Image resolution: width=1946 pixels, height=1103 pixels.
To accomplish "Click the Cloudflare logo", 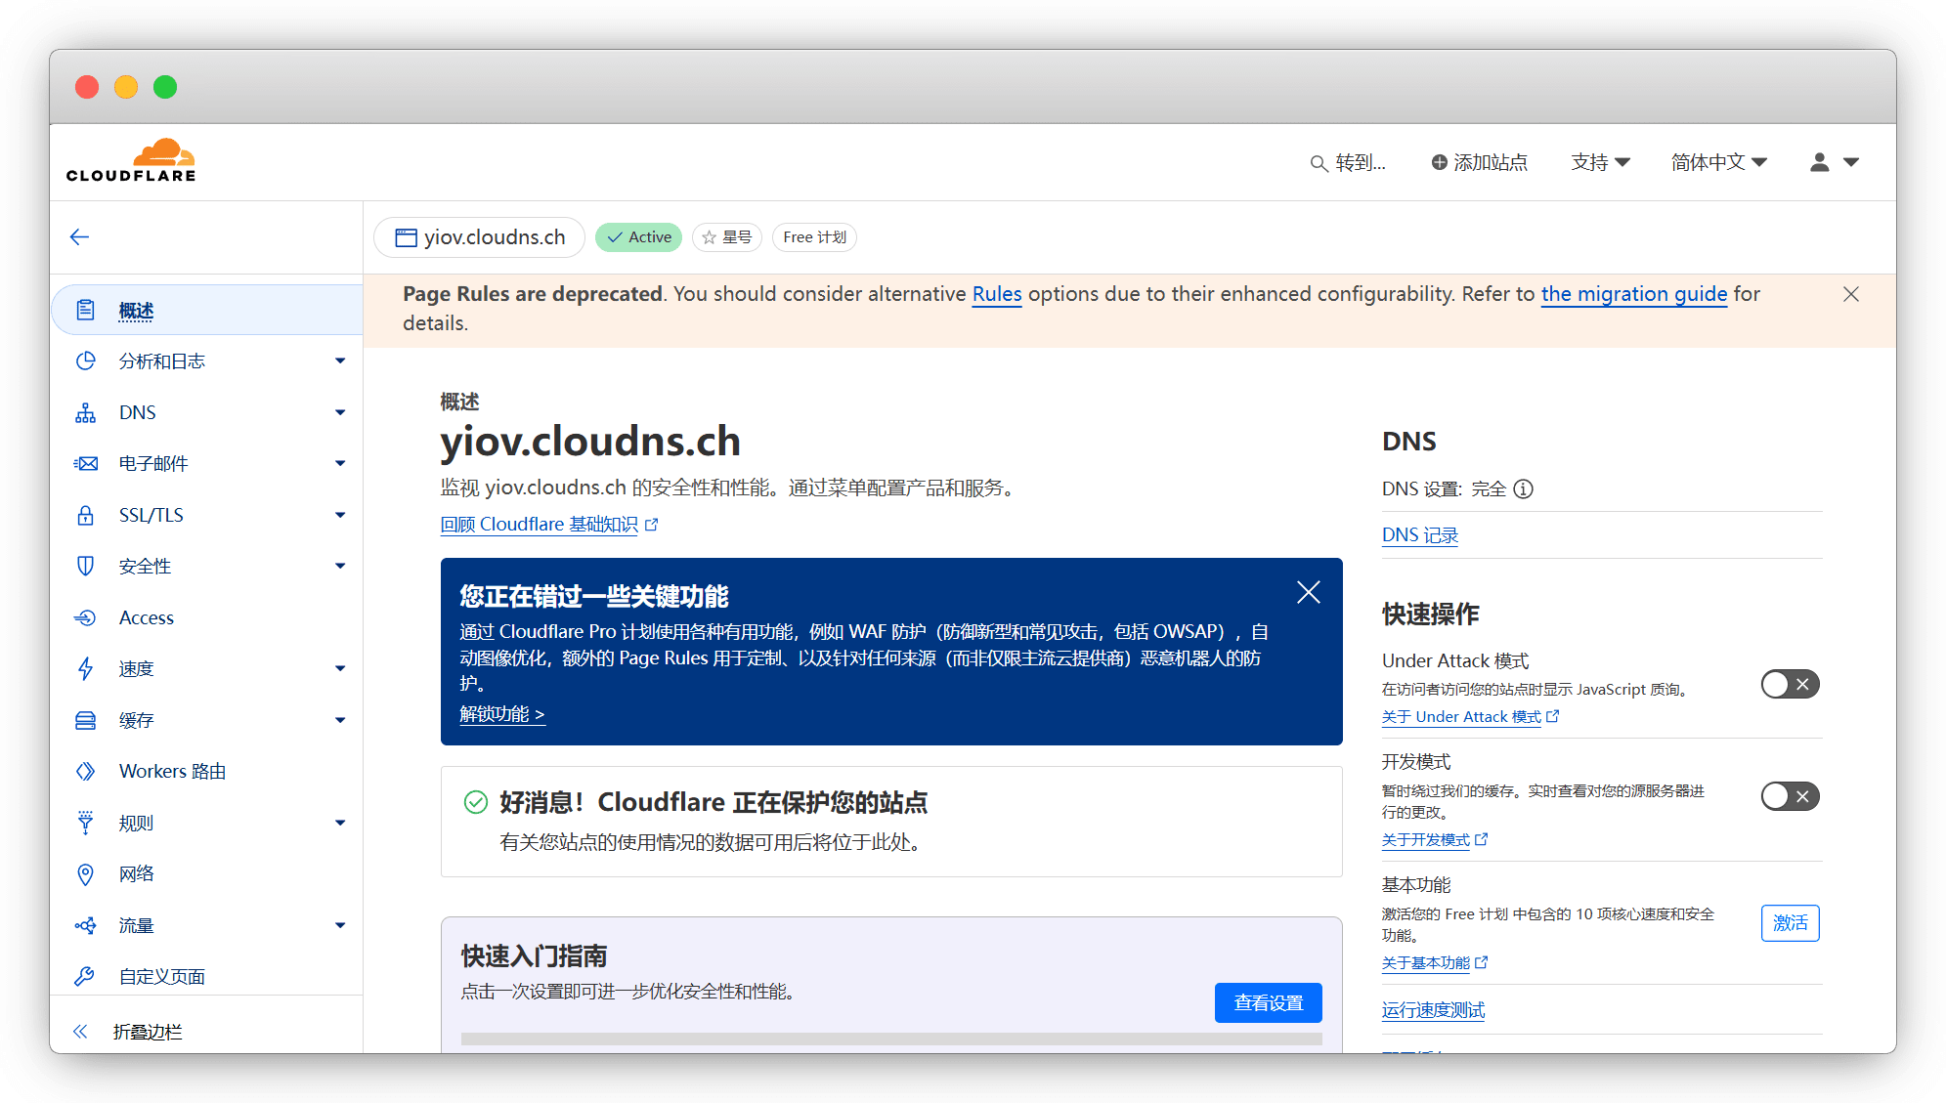I will 131,161.
